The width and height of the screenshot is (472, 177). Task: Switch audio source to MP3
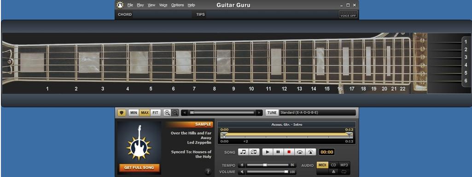click(344, 165)
